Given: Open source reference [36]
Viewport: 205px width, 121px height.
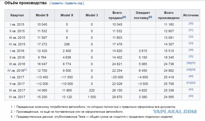Looking at the screenshot, I should [189, 63].
